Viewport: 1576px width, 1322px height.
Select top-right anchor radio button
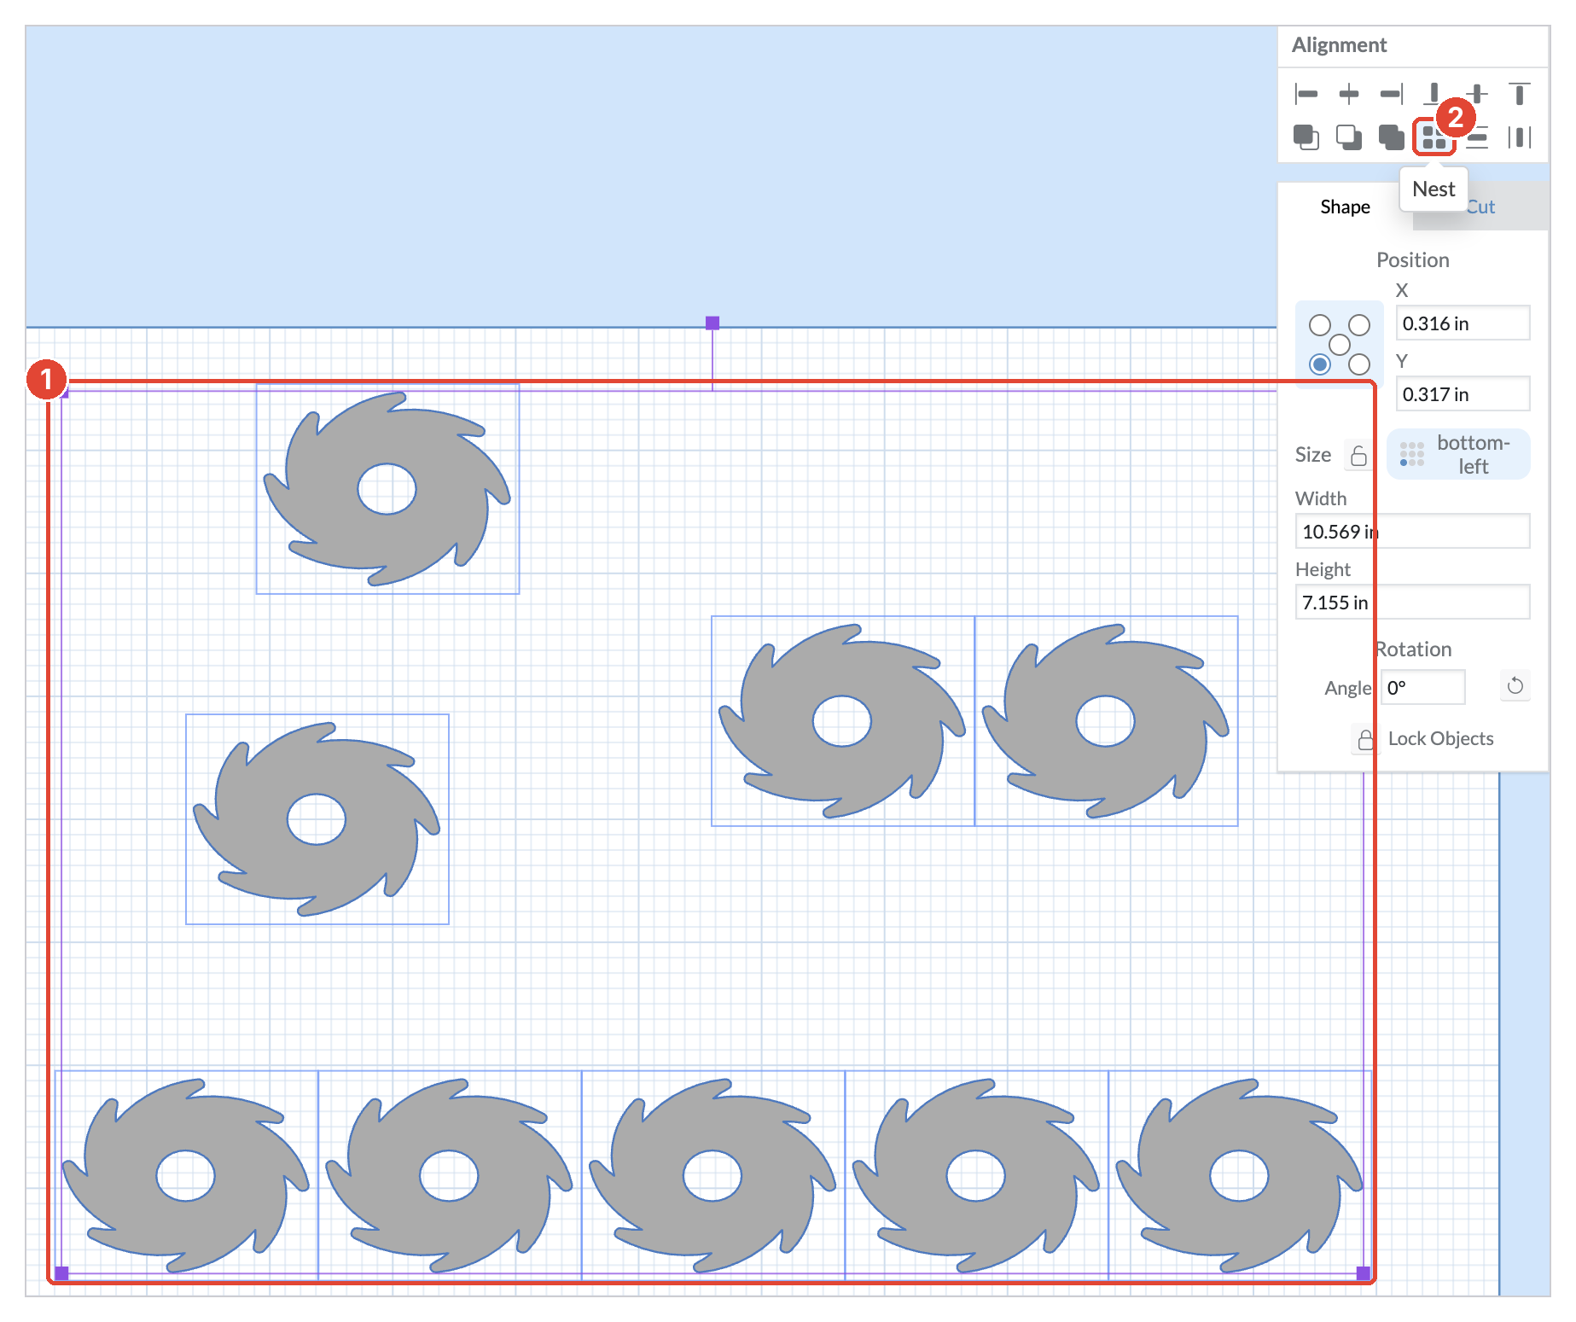coord(1359,325)
